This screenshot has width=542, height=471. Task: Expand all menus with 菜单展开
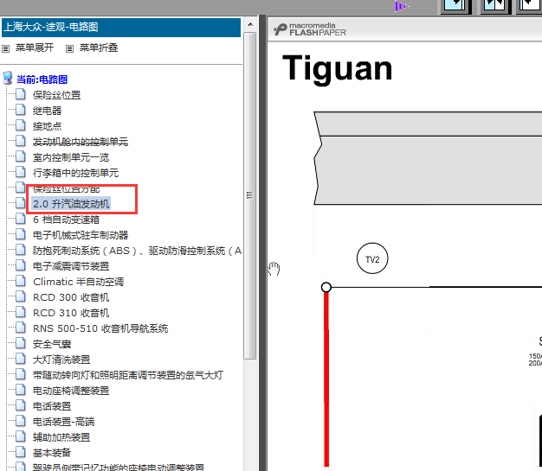[x=35, y=48]
